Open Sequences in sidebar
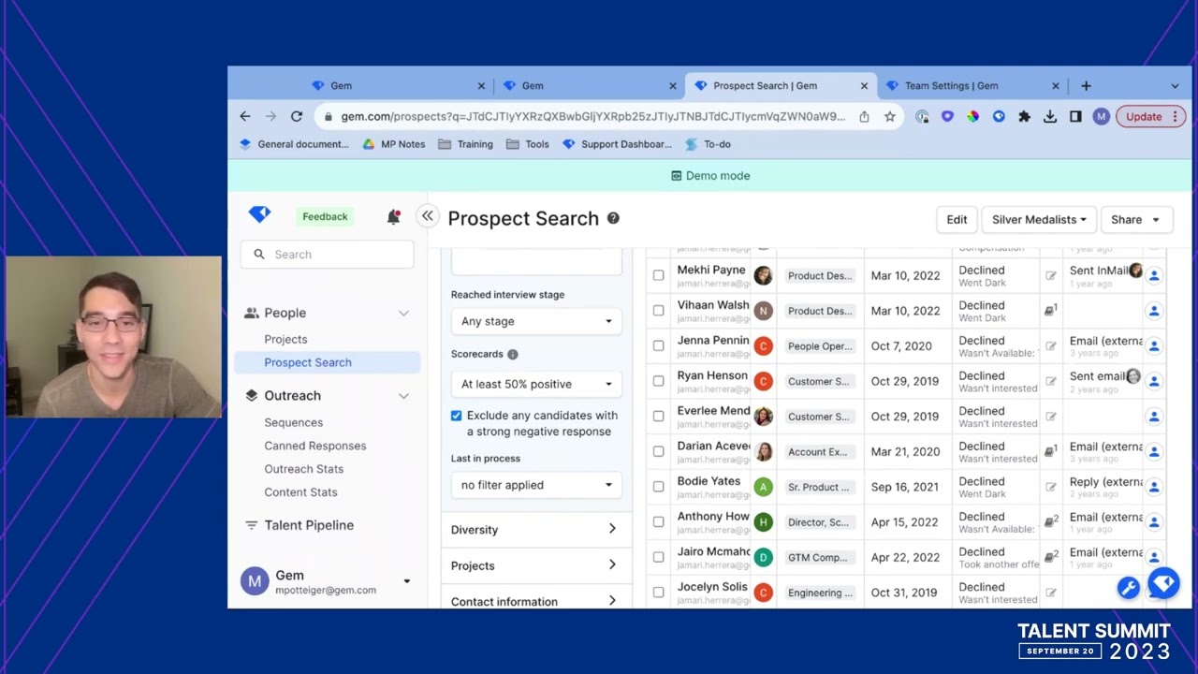 293,422
